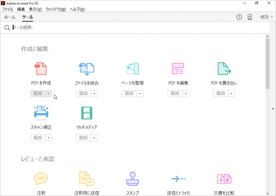Click the Adobe Acrobat title bar logo
This screenshot has width=276, height=196.
click(x=3, y=3)
